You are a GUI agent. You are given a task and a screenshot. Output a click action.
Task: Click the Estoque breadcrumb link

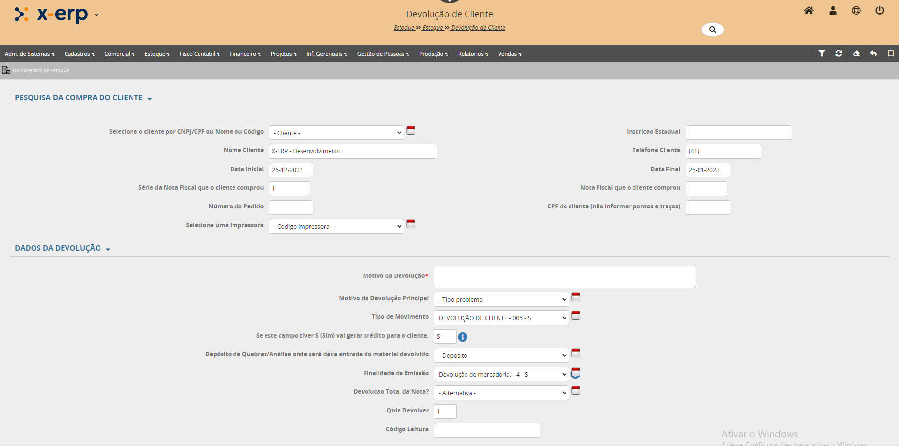tap(404, 28)
